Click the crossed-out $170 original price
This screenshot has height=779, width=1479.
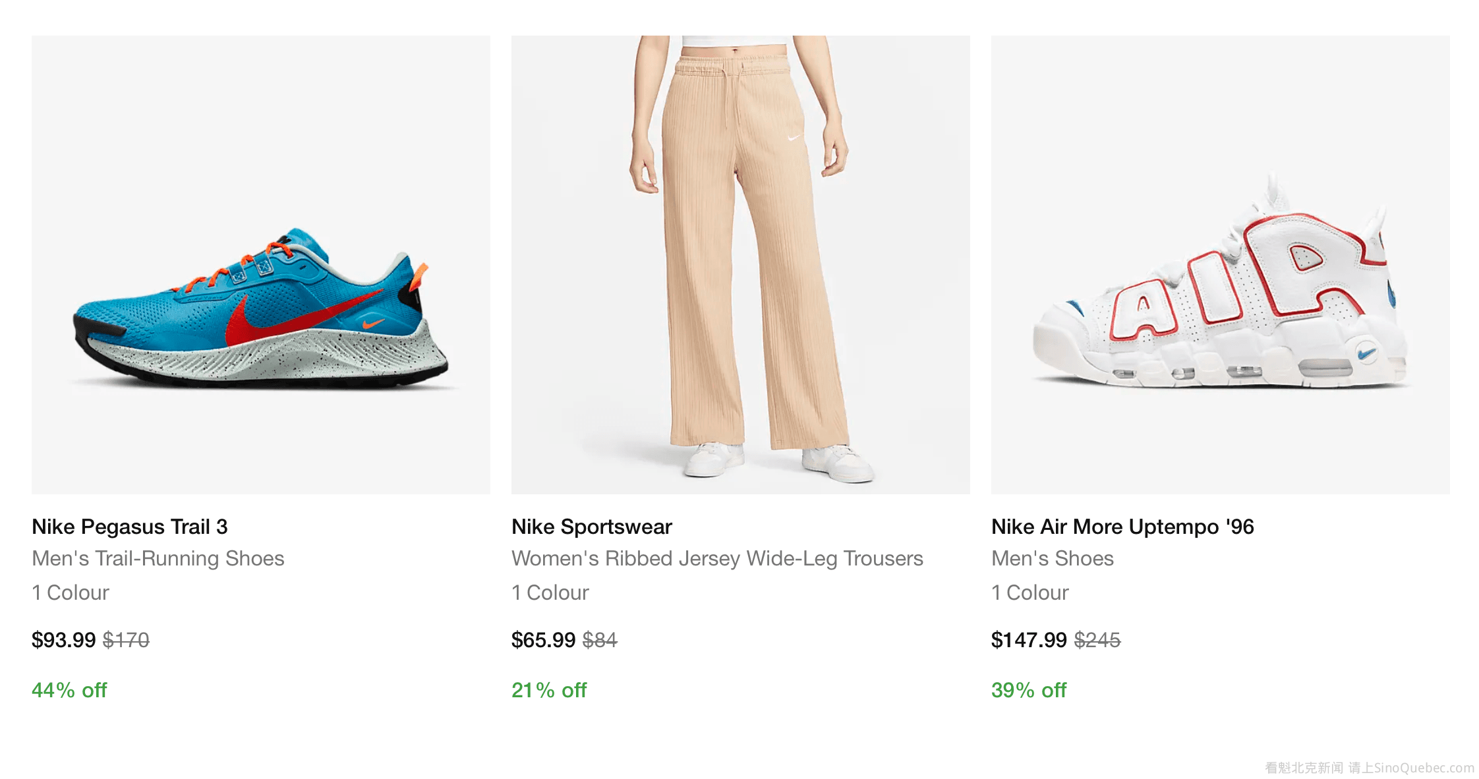point(126,640)
